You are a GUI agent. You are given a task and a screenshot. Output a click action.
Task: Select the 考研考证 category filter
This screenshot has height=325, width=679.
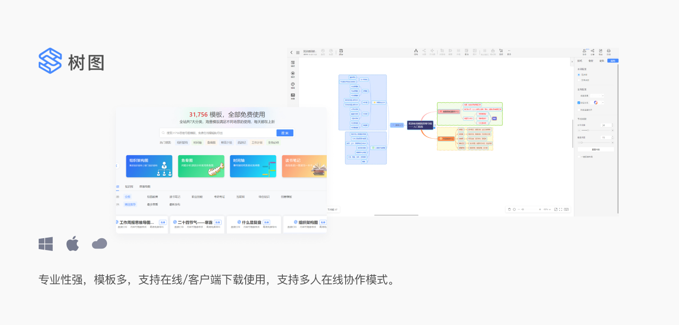[x=219, y=197]
